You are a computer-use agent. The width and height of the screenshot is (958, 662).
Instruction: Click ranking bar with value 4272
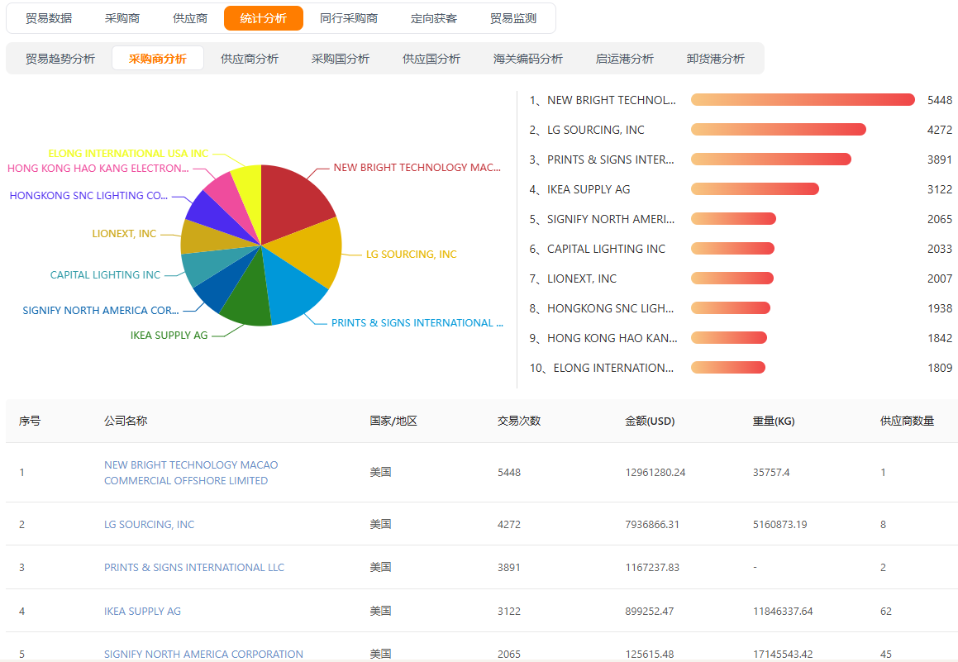click(779, 130)
